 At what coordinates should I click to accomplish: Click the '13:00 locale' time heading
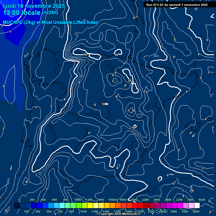click(22, 13)
